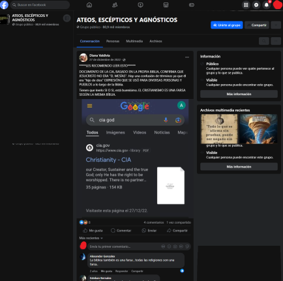This screenshot has height=281, width=283.
Task: Click the Enviar button on the post
Action: [x=149, y=231]
